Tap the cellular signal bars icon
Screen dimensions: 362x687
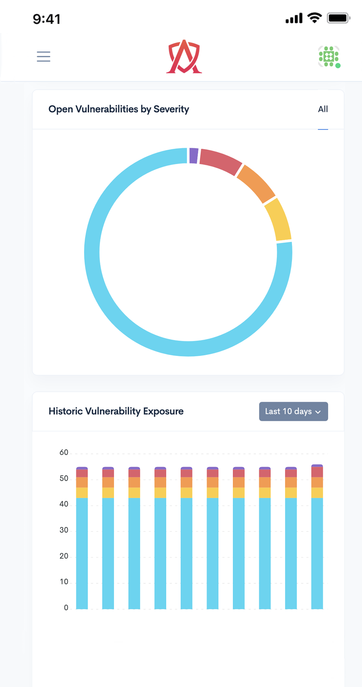[x=294, y=18]
